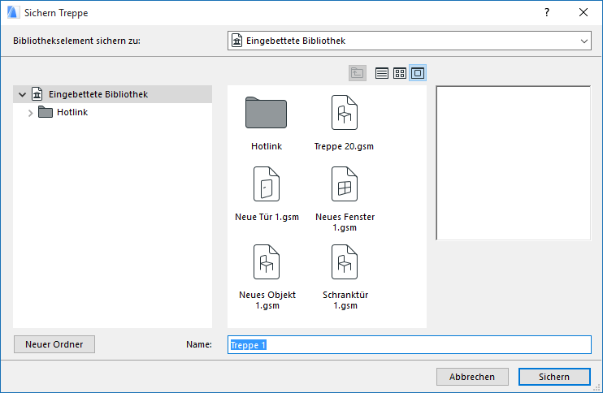This screenshot has width=603, height=393.
Task: Click the Hotlink folder icon in tree
Action: (x=46, y=112)
